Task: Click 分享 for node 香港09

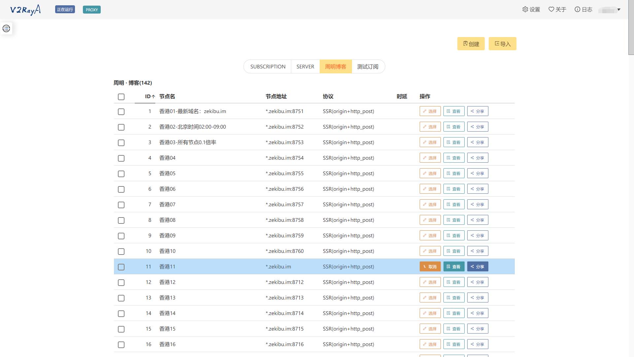Action: click(477, 235)
